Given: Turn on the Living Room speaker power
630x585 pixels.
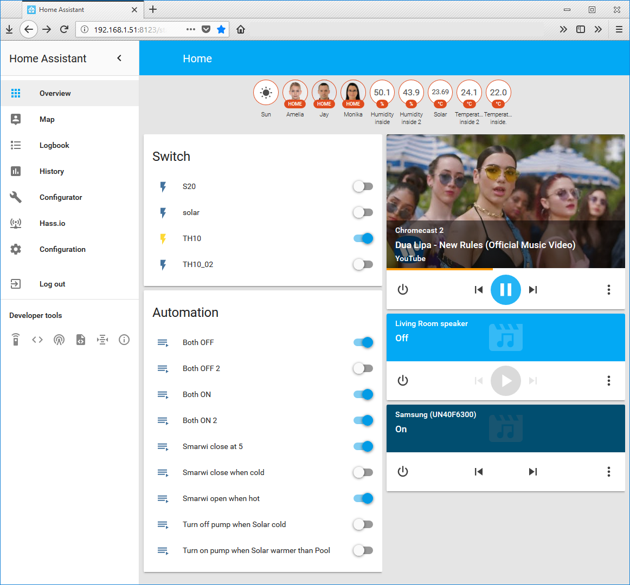Looking at the screenshot, I should 403,380.
